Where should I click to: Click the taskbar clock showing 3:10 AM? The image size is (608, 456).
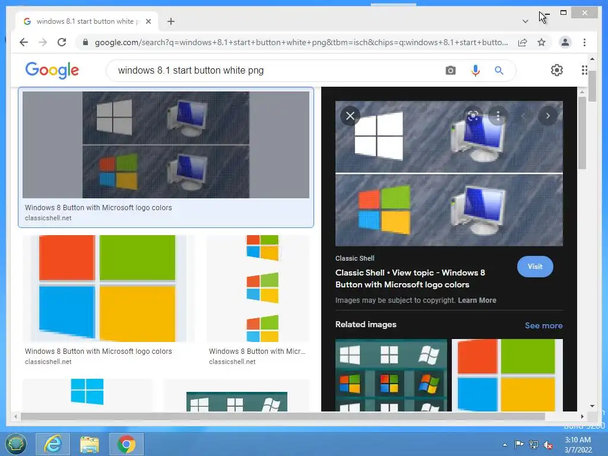tap(578, 445)
